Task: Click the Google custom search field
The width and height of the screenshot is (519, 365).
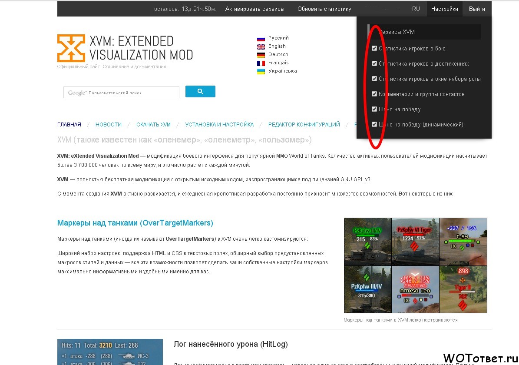Action: [121, 93]
